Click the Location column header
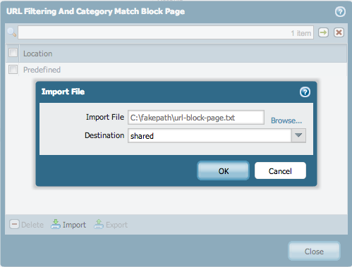The height and width of the screenshot is (267, 352). click(x=183, y=54)
